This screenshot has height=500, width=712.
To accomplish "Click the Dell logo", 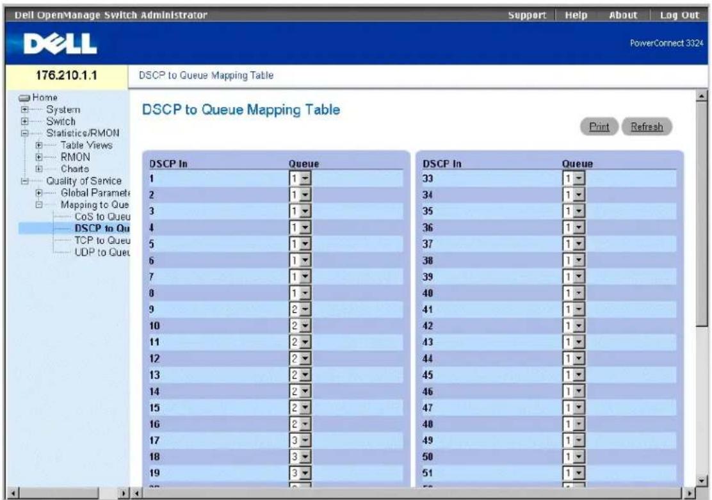I will (60, 44).
